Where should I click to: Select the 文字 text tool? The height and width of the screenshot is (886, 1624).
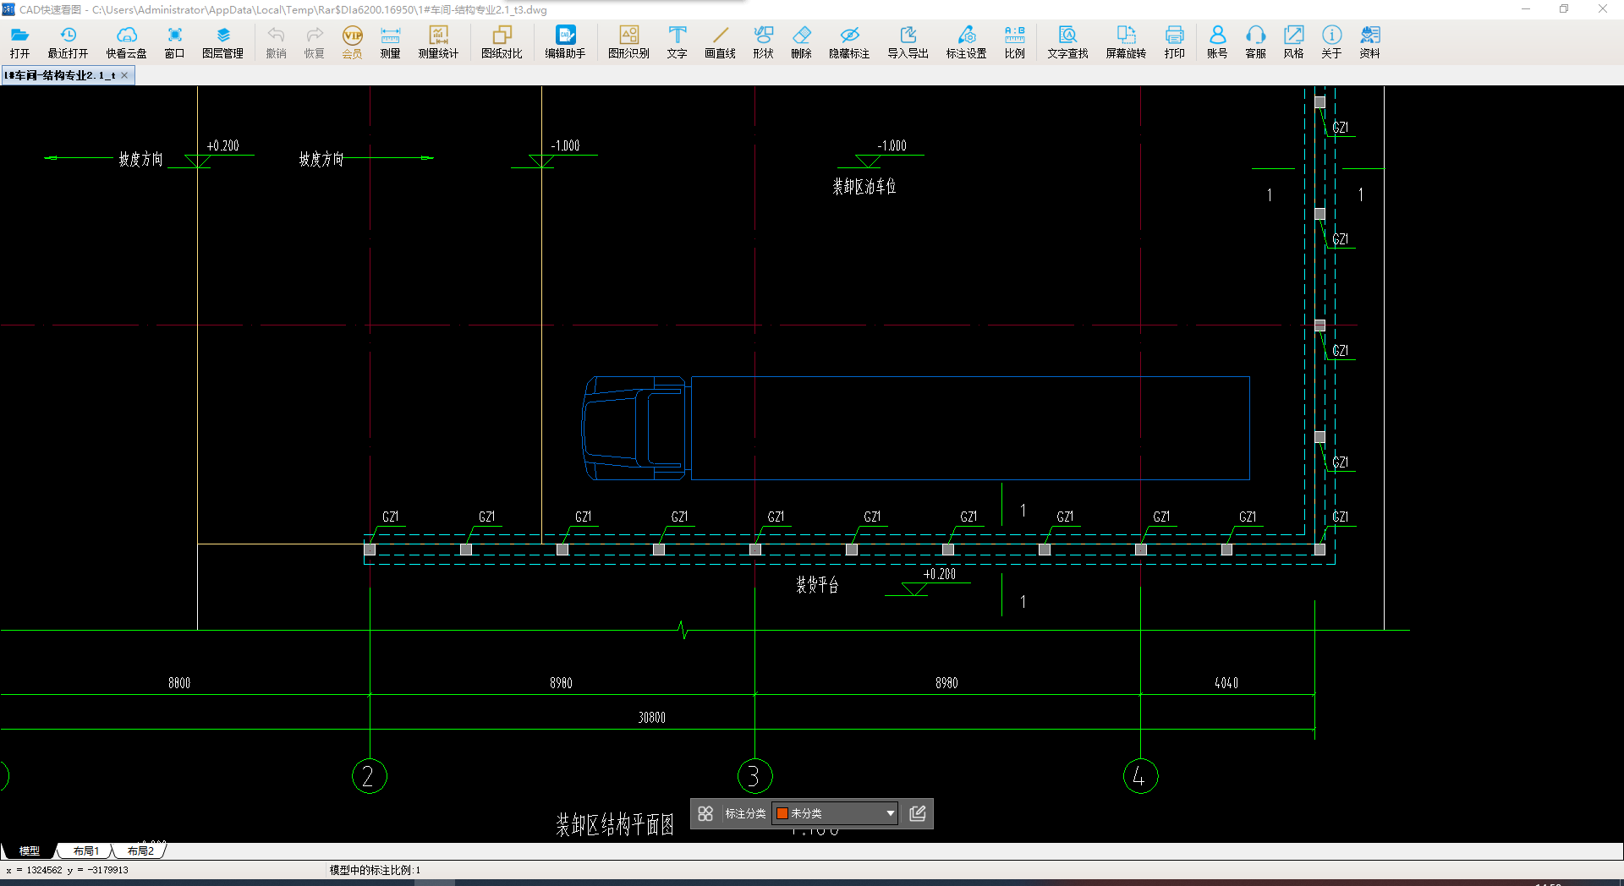pyautogui.click(x=677, y=42)
